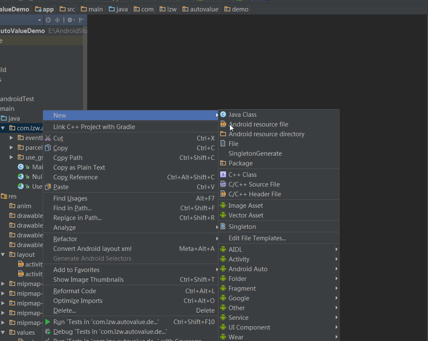Screen dimensions: 428x341
Task: Choose Android resource file
Action: [x=279, y=124]
